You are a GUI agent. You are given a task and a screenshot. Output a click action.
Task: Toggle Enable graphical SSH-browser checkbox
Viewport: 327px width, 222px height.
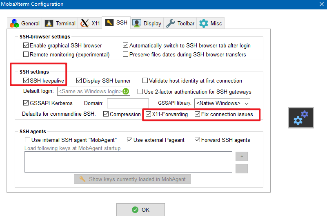coord(26,45)
